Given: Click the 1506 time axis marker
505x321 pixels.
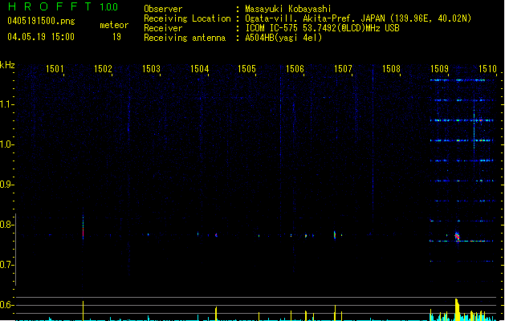Looking at the screenshot, I should [295, 68].
